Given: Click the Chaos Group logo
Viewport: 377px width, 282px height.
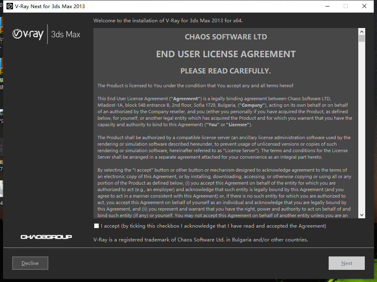Looking at the screenshot, I should (46, 237).
